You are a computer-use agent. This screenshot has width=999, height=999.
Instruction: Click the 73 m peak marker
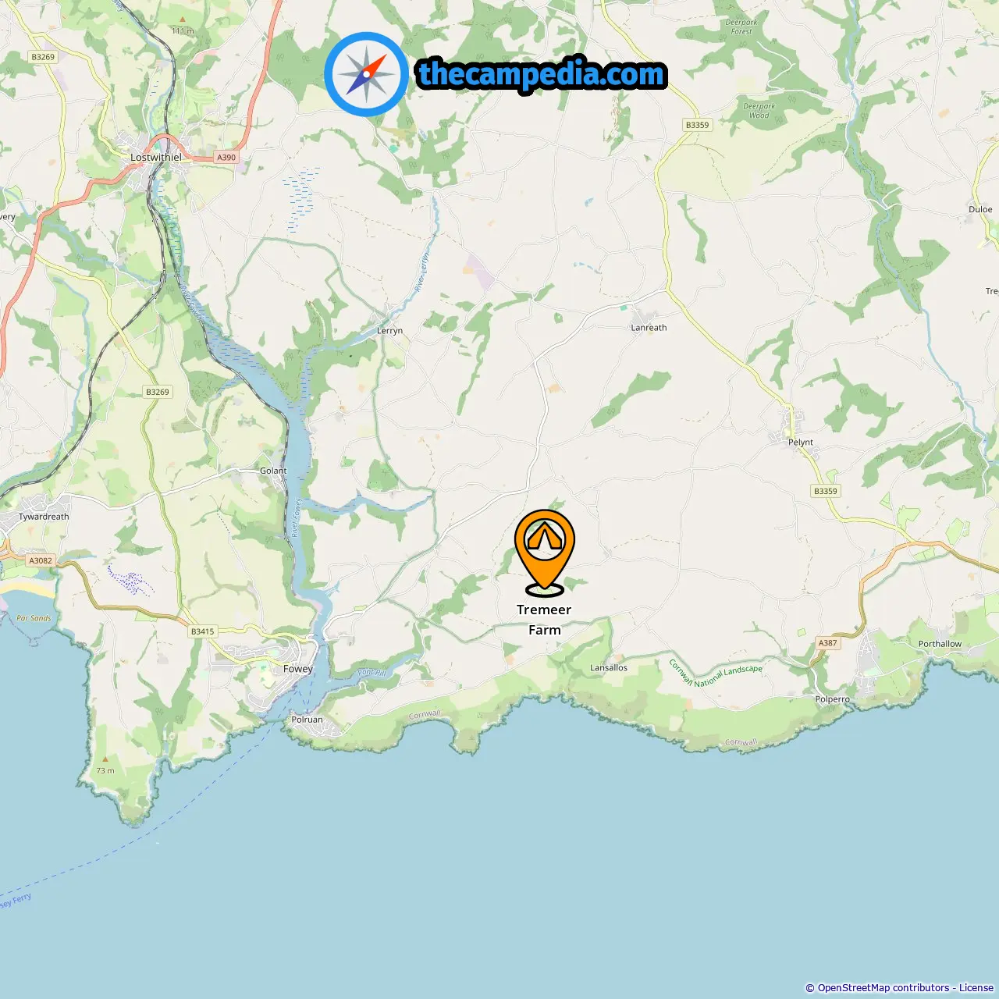tap(105, 766)
